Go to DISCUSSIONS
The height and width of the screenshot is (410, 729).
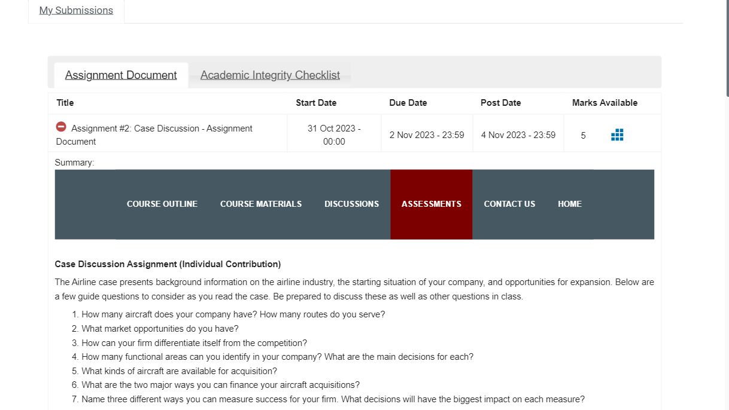(351, 204)
